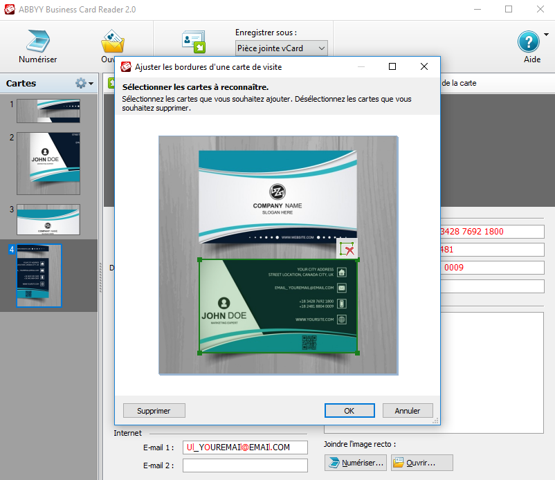Click Annuler to cancel border adjustment

tap(408, 410)
